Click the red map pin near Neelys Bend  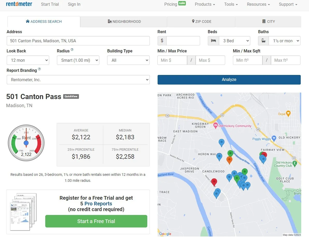pos(214,182)
